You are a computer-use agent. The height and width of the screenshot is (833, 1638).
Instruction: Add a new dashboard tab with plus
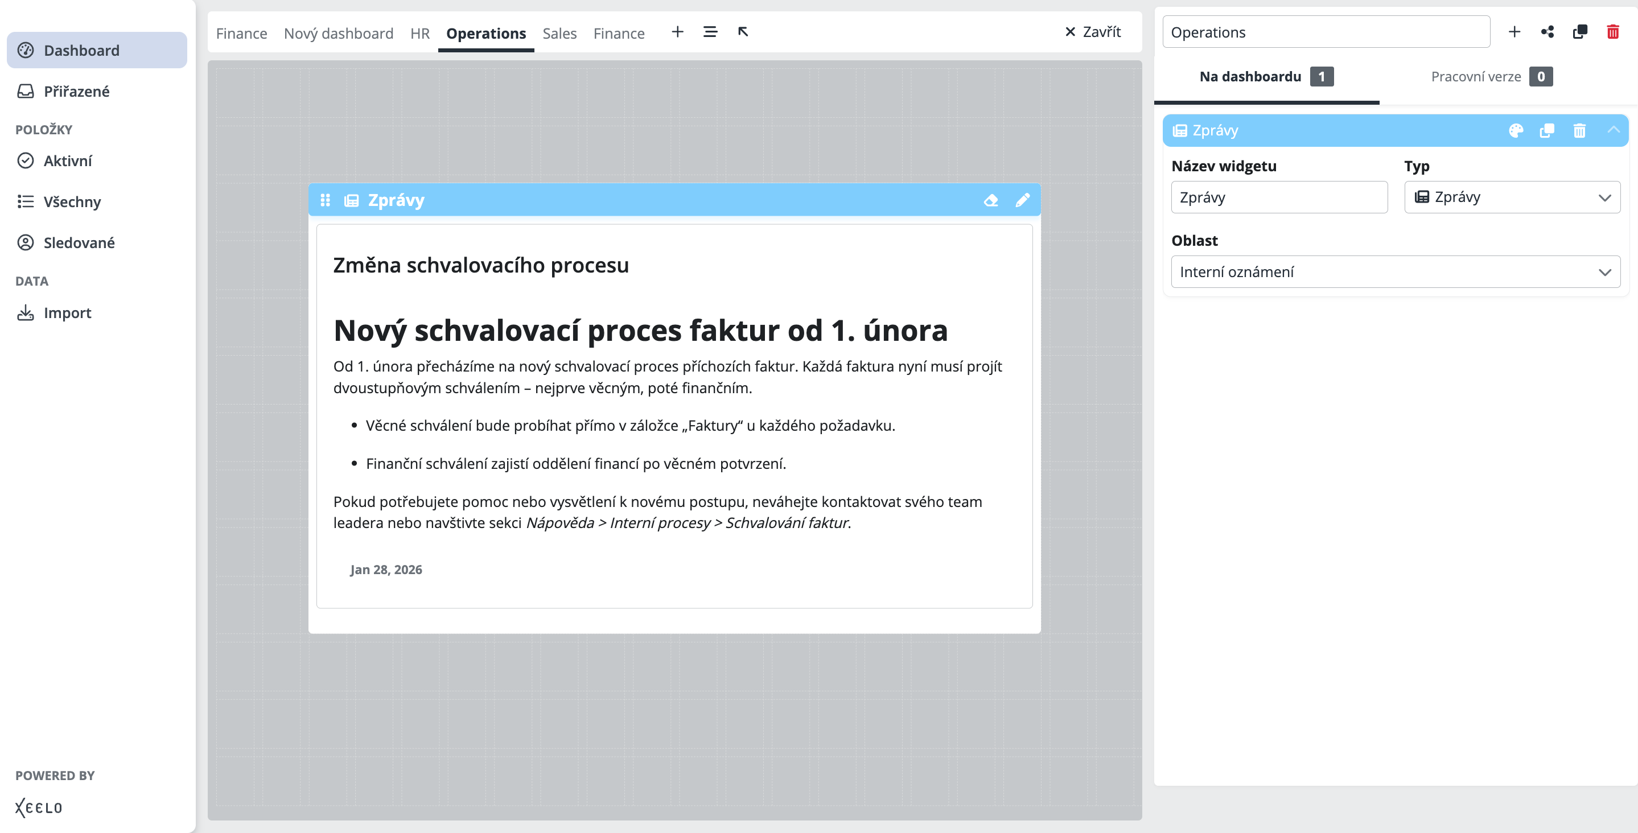(x=677, y=32)
